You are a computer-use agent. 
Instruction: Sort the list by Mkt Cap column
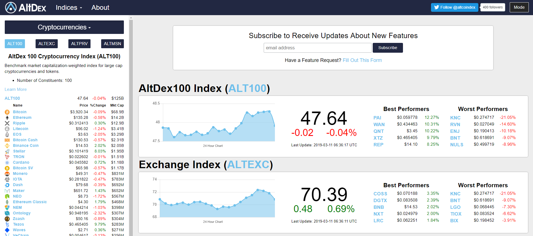click(x=117, y=105)
